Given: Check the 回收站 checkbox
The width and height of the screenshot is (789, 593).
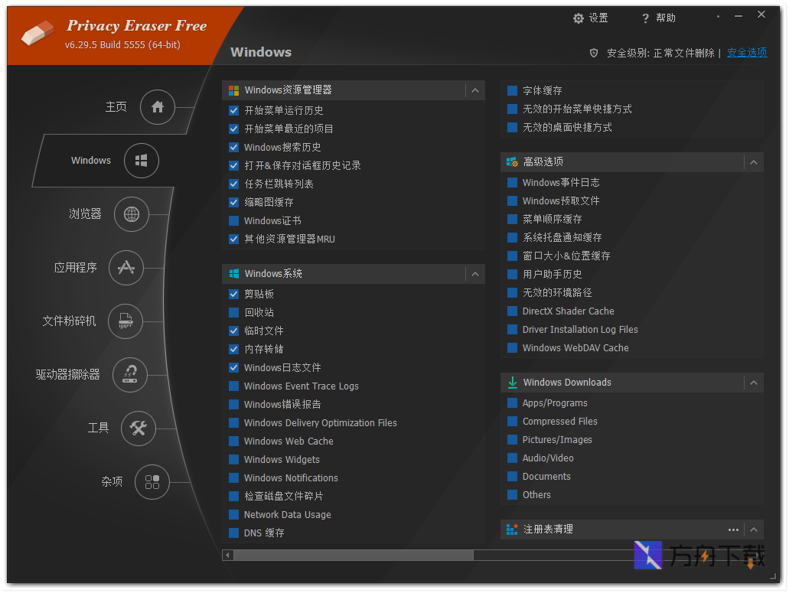Looking at the screenshot, I should coord(233,313).
